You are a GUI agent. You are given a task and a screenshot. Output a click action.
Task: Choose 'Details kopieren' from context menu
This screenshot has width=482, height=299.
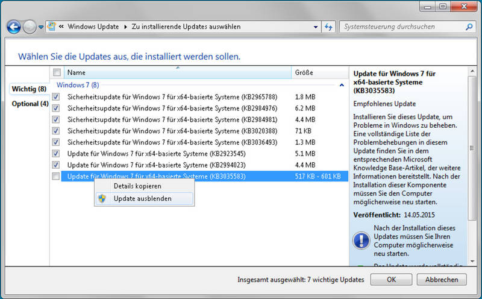coord(144,186)
